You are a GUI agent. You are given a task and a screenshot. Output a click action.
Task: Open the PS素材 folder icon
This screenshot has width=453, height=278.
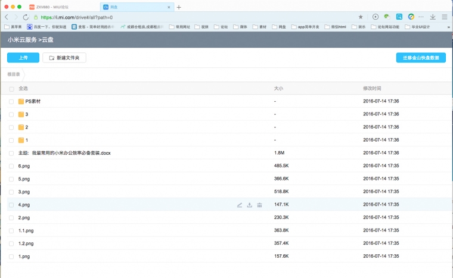click(21, 102)
